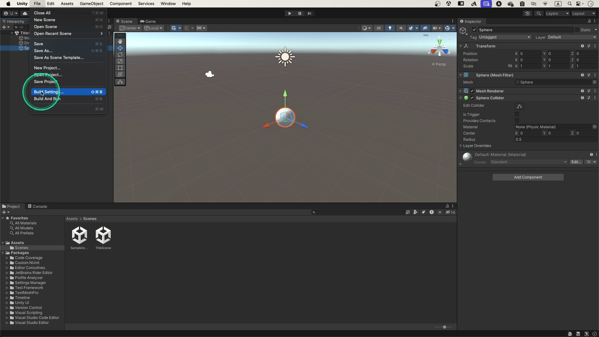Expand the Mesh Renderer component
Screen dimensions: 599x337
click(x=461, y=91)
